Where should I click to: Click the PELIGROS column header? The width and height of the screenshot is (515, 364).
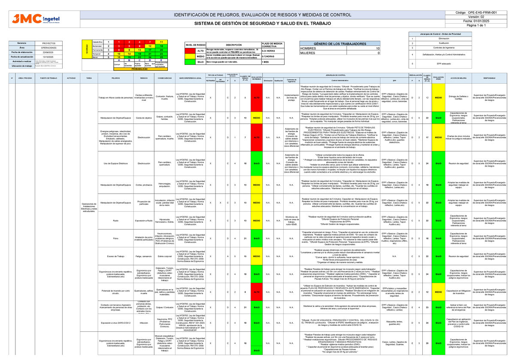116,78
